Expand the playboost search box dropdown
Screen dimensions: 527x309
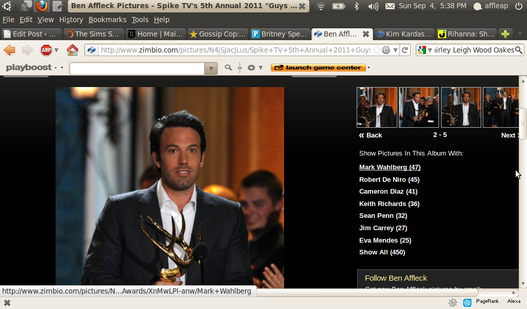click(x=210, y=68)
